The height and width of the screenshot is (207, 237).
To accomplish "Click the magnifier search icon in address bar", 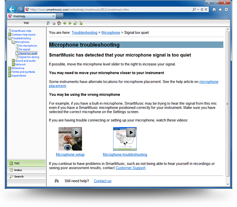I will tap(194, 9).
